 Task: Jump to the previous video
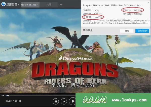point(64,101)
